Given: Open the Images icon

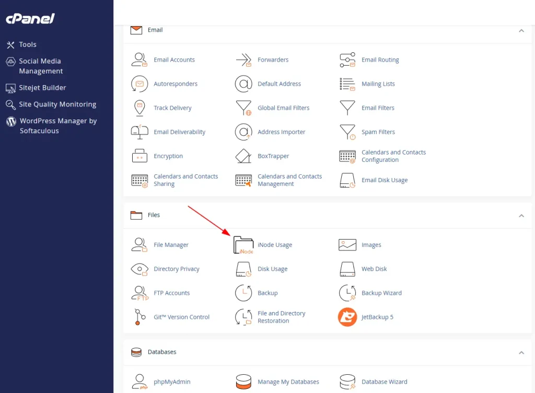Looking at the screenshot, I should (x=347, y=245).
